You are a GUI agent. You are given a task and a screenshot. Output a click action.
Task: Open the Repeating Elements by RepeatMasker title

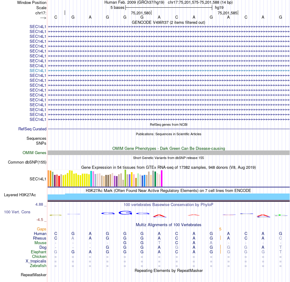[169, 270]
